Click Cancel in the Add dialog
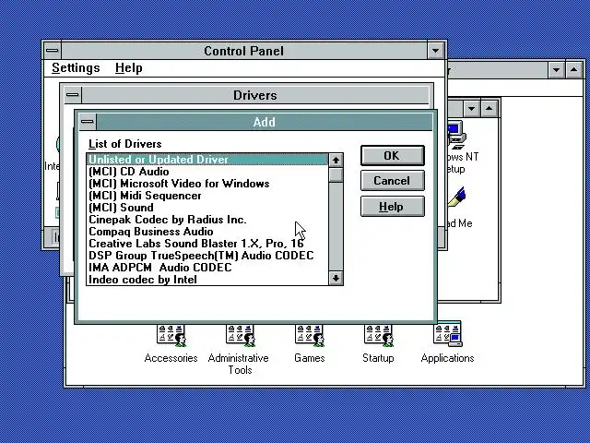The image size is (590, 443). [393, 181]
